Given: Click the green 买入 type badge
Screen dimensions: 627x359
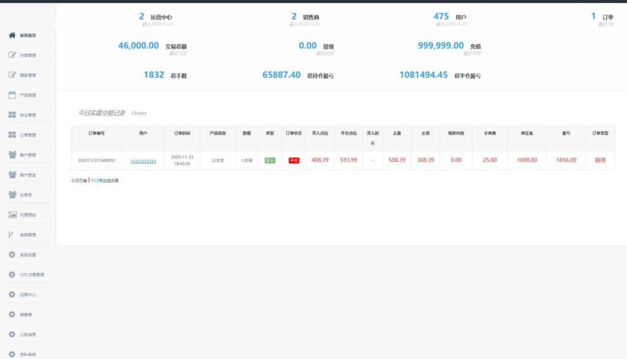Looking at the screenshot, I should [270, 160].
